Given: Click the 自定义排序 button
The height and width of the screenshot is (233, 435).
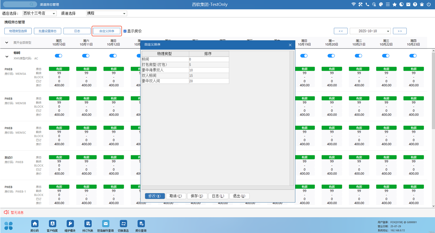Looking at the screenshot, I should 107,31.
